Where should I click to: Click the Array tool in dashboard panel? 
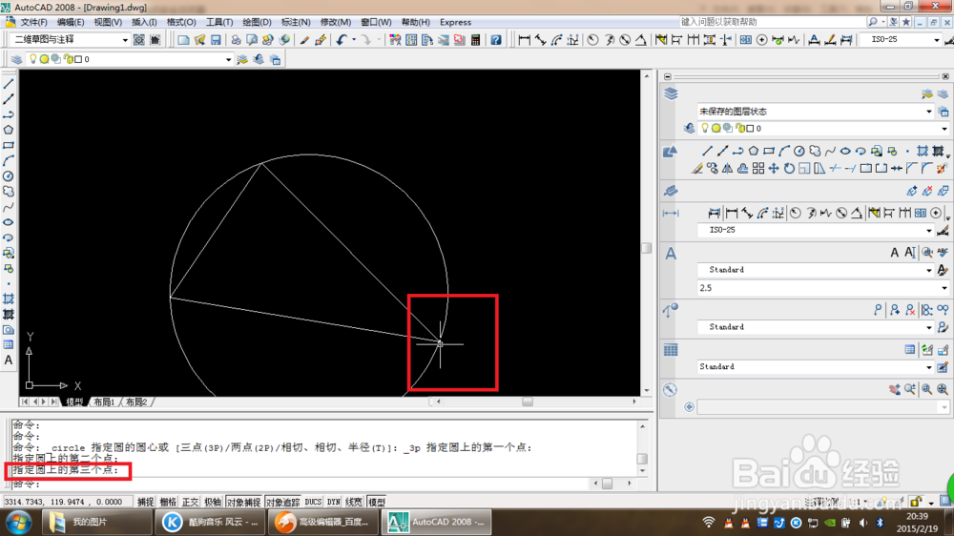pos(758,169)
